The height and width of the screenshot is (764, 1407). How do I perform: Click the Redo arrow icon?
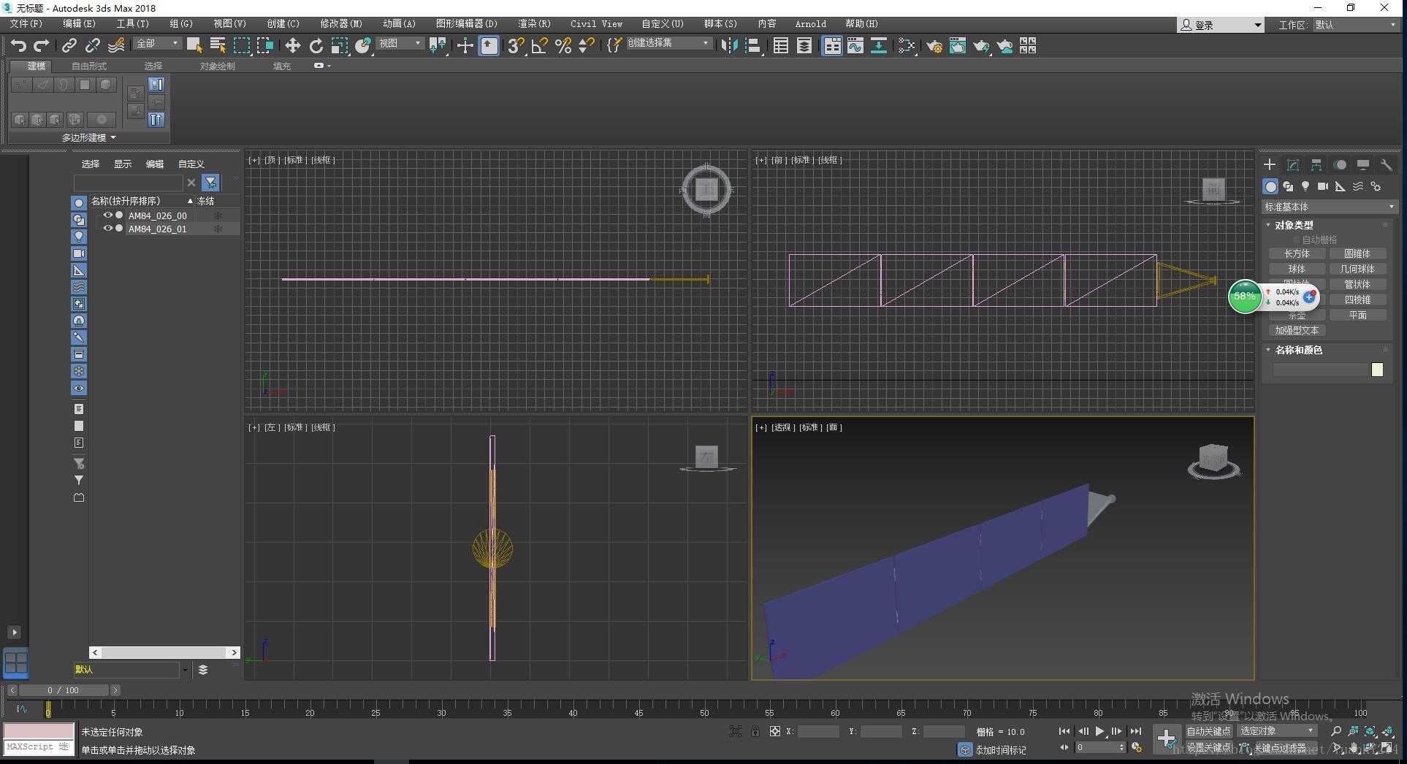[42, 45]
